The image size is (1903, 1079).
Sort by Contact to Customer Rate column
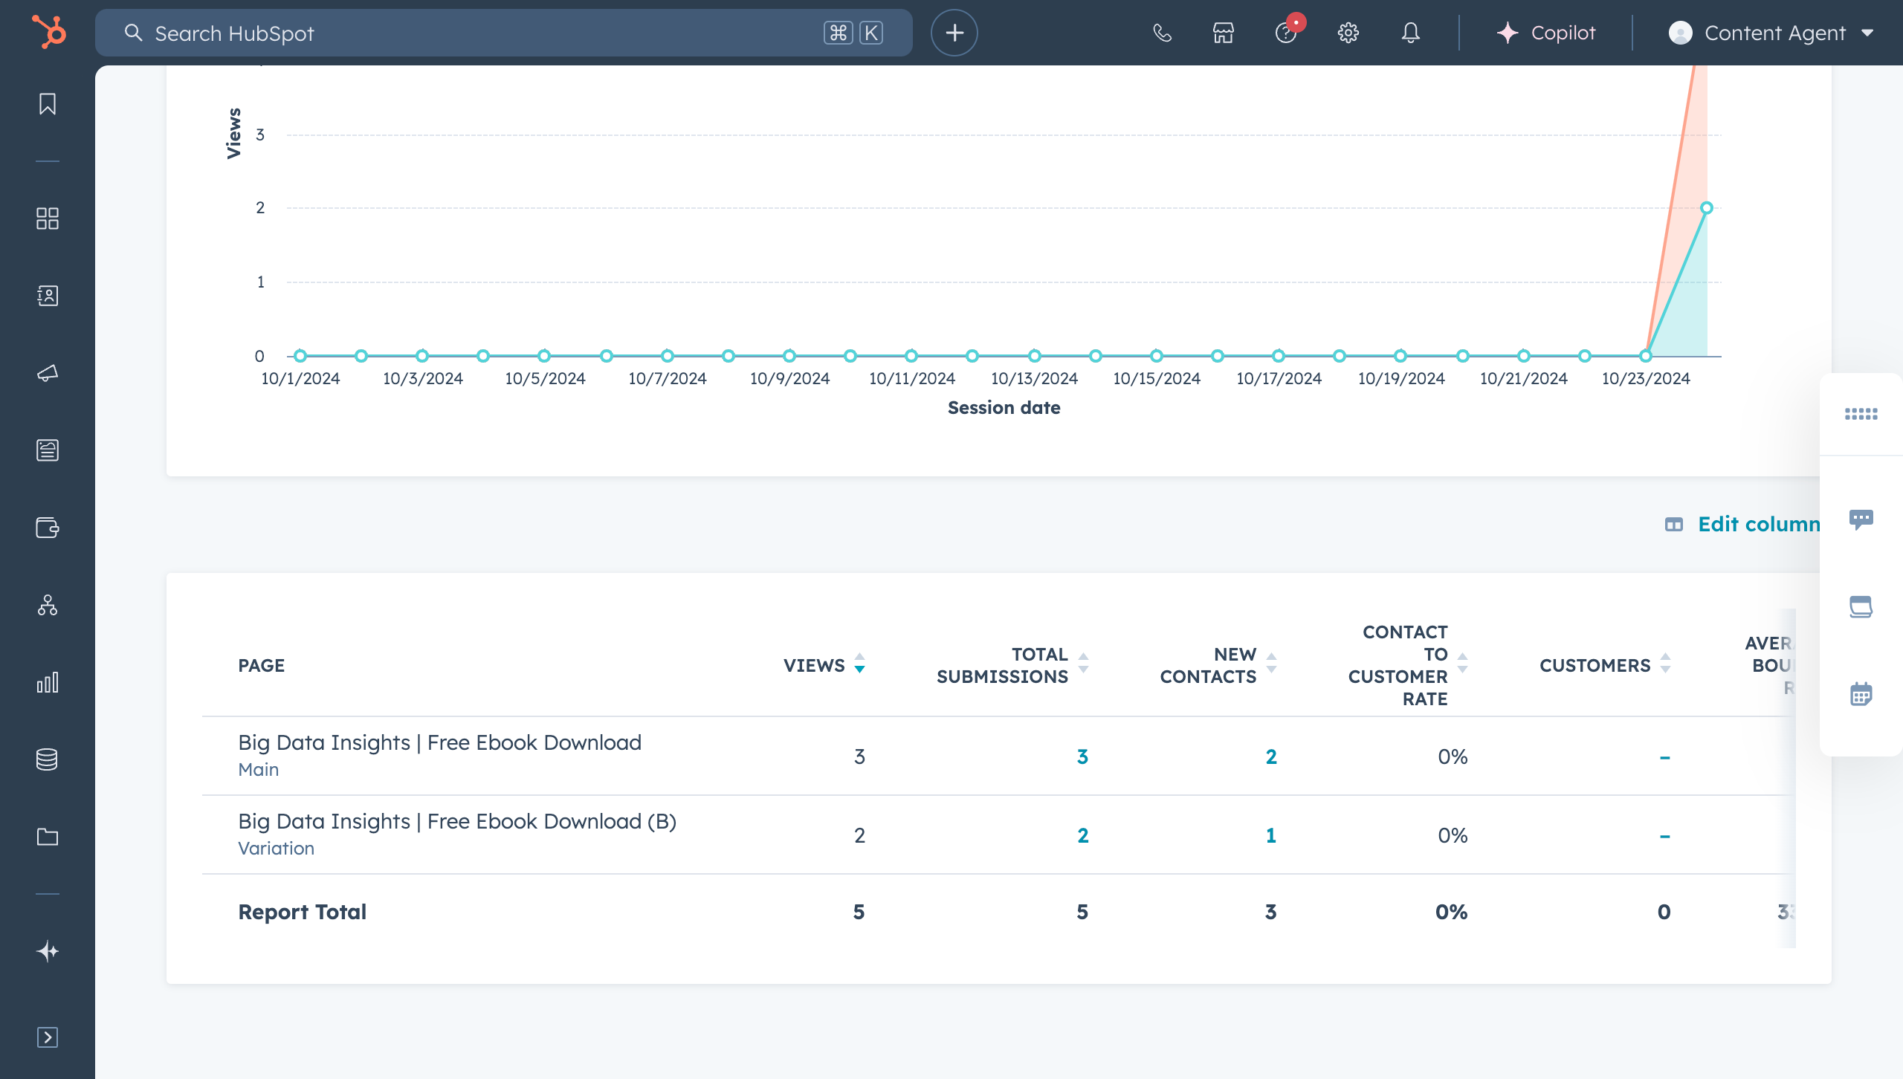pos(1408,665)
